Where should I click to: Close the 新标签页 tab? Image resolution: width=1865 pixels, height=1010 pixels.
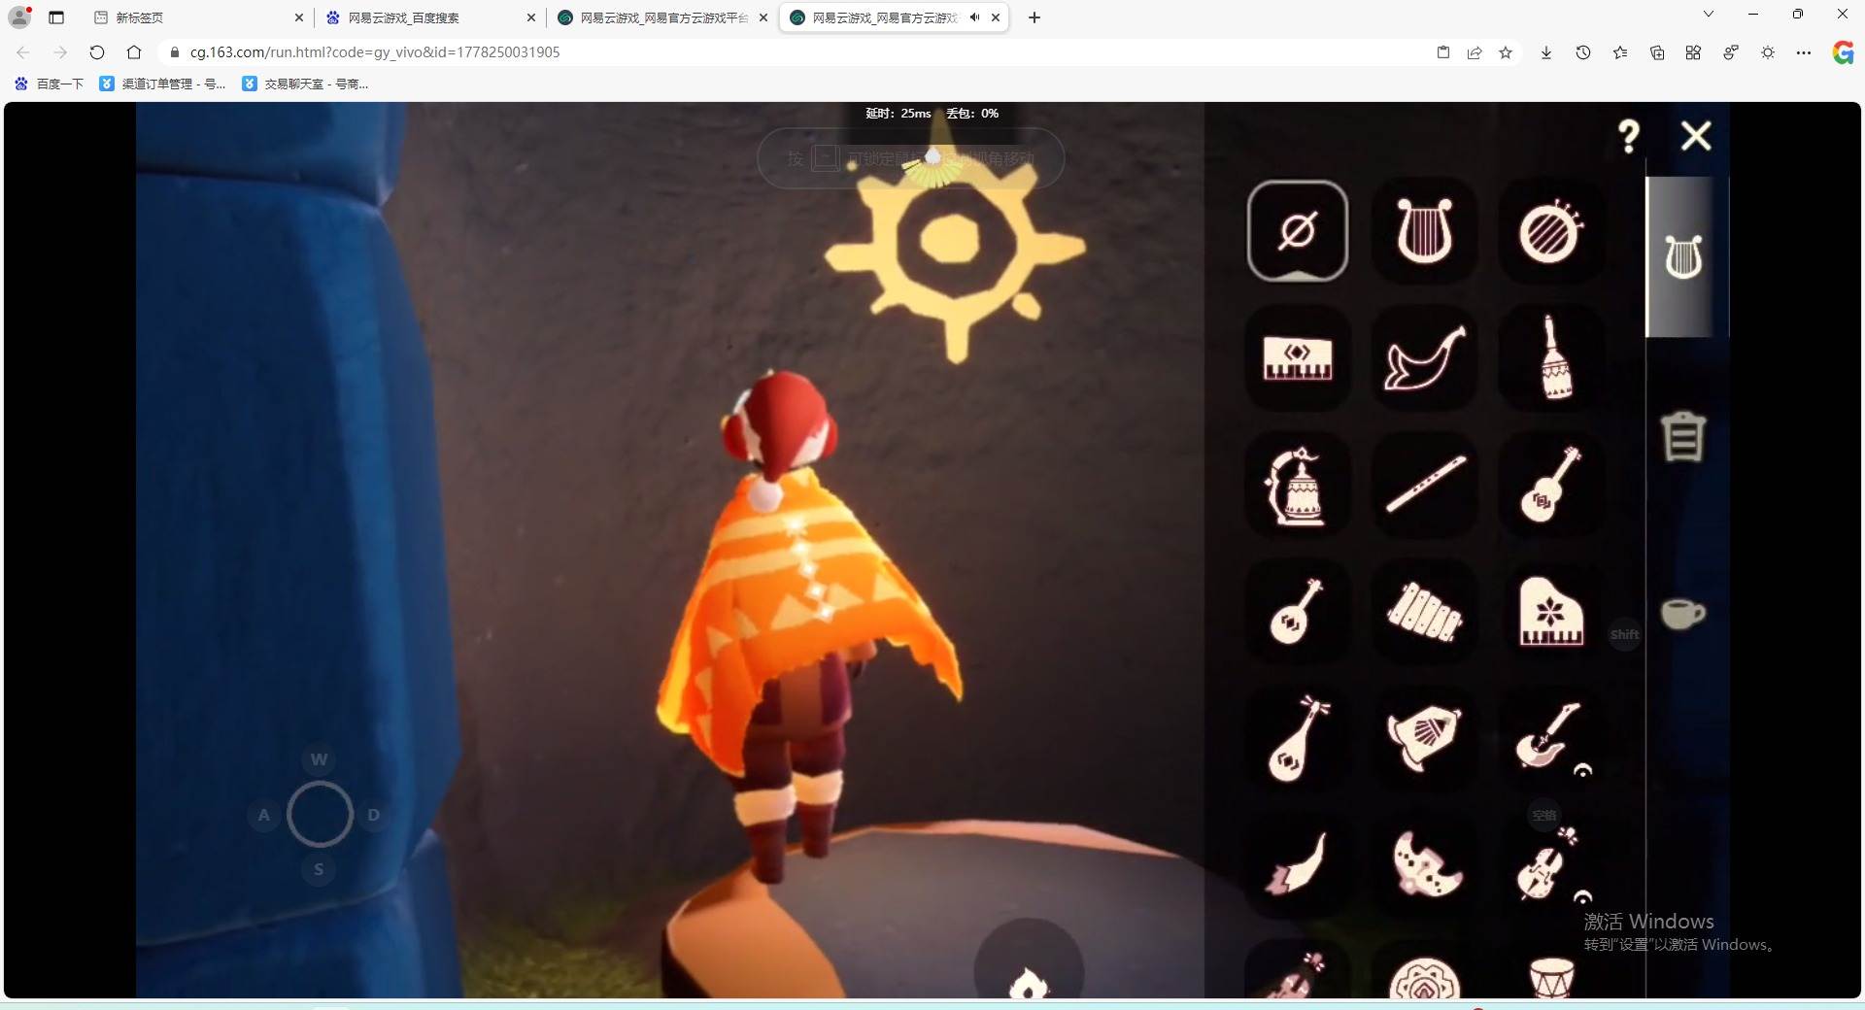pyautogui.click(x=299, y=17)
